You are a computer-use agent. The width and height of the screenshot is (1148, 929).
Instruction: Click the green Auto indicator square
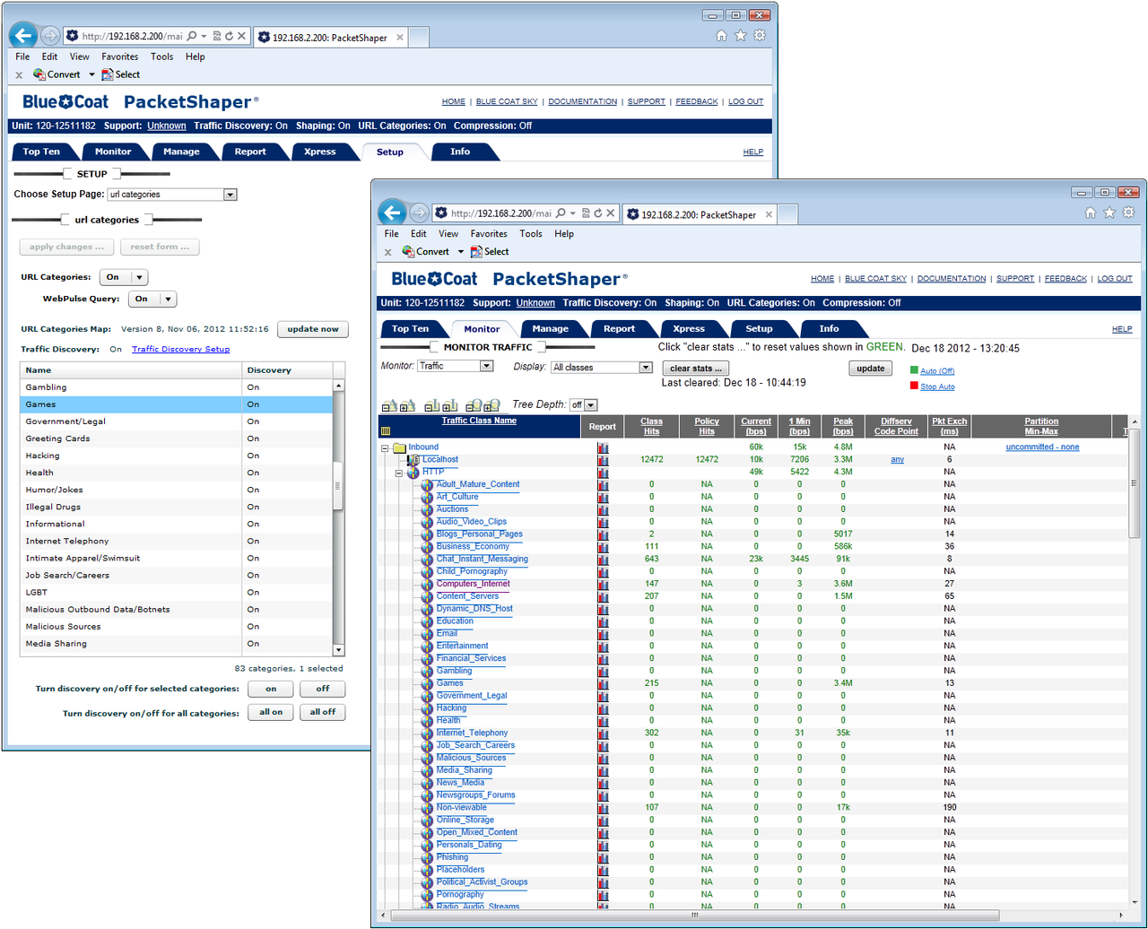tap(914, 370)
